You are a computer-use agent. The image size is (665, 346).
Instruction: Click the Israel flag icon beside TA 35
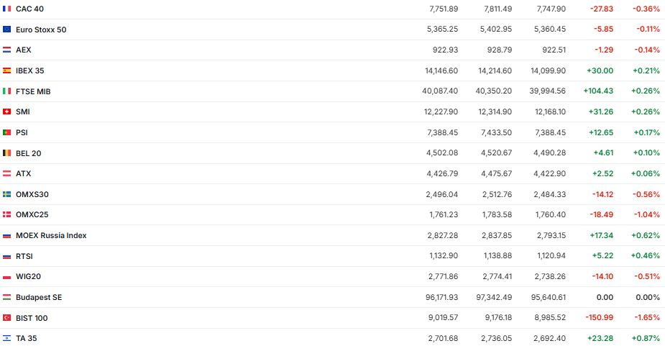coord(6,338)
